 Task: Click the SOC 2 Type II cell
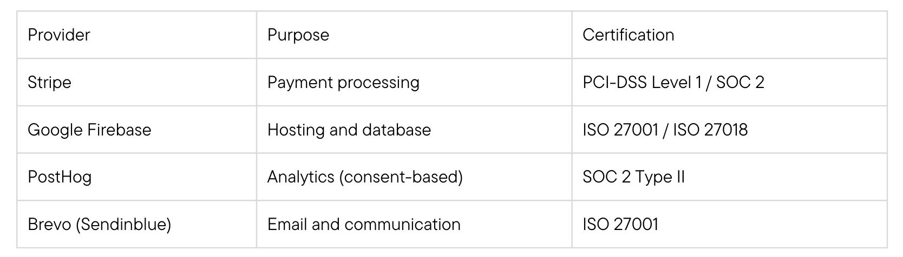[x=633, y=177]
